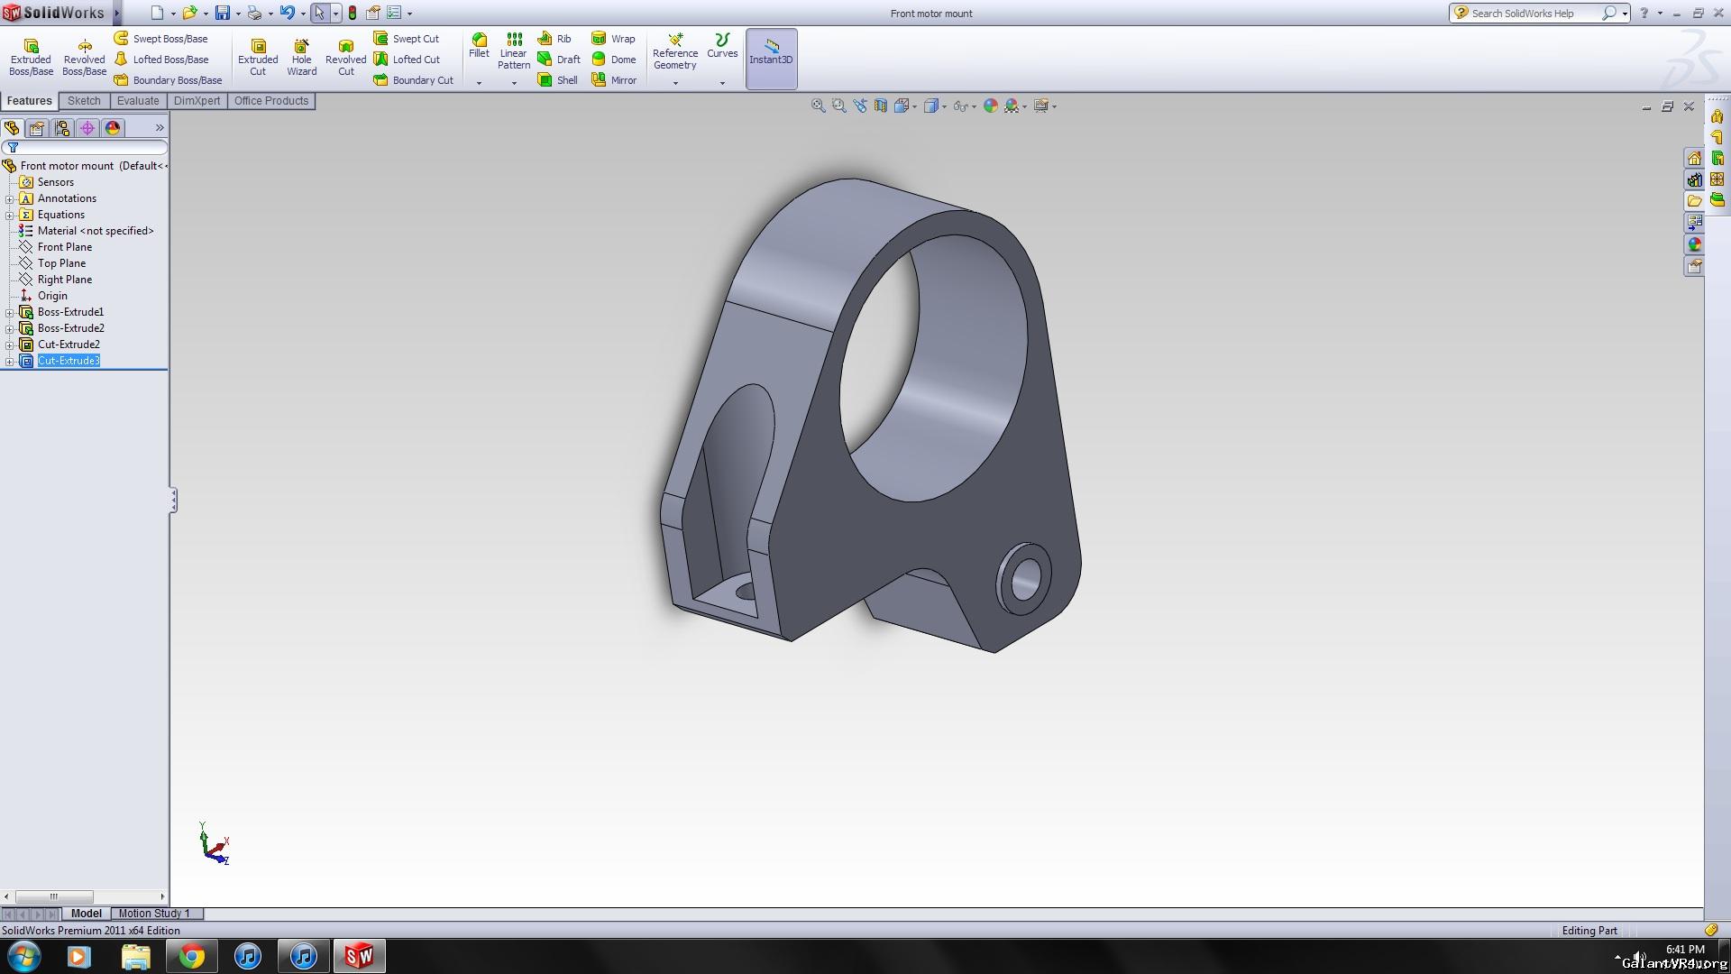The width and height of the screenshot is (1731, 974).
Task: Start an Extruded Cut
Action: (258, 58)
